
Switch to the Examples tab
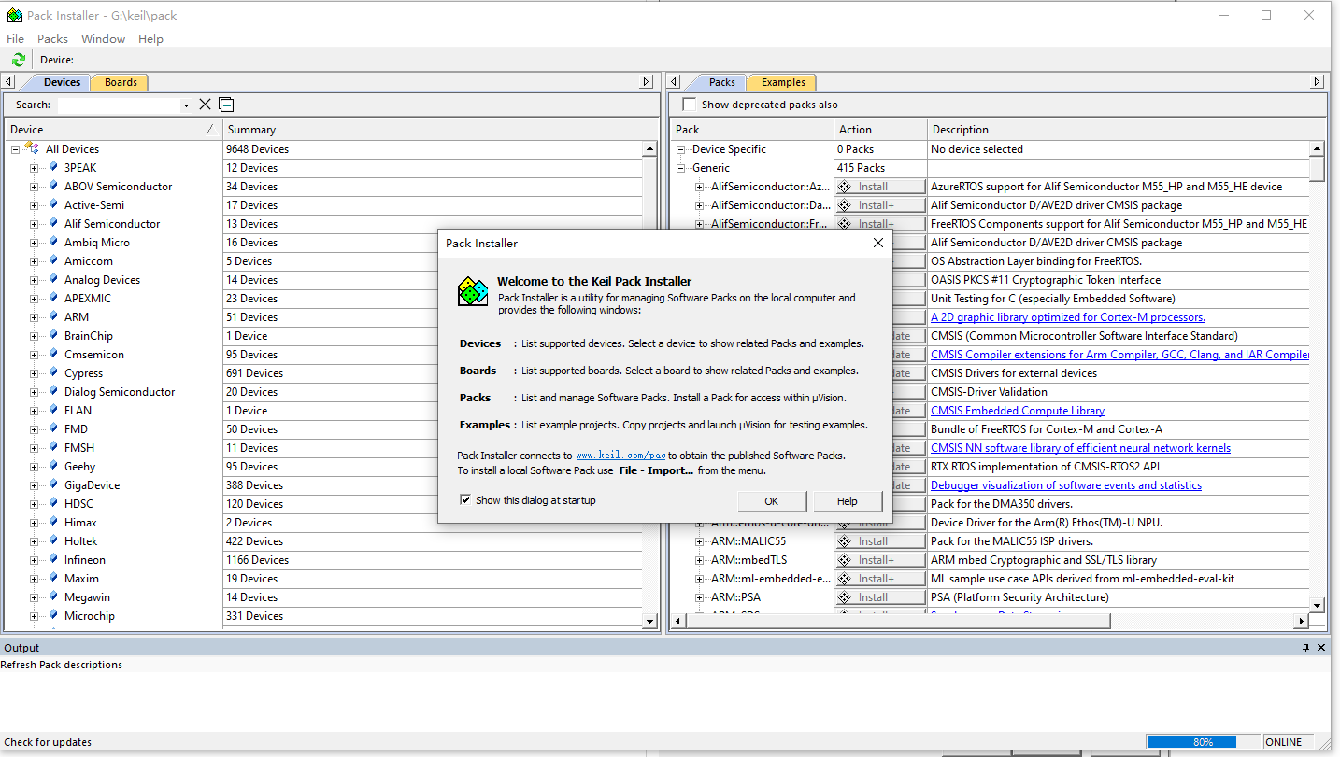783,82
